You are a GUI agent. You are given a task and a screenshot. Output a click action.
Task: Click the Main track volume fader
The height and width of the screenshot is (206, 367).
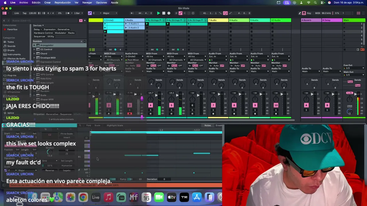click(x=355, y=94)
